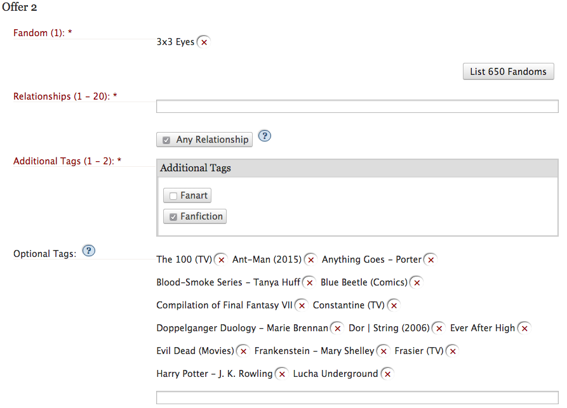Viewport: 567px width, 408px height.
Task: Click Blood-Smoke Series - Tanya Huff text
Action: 228,282
